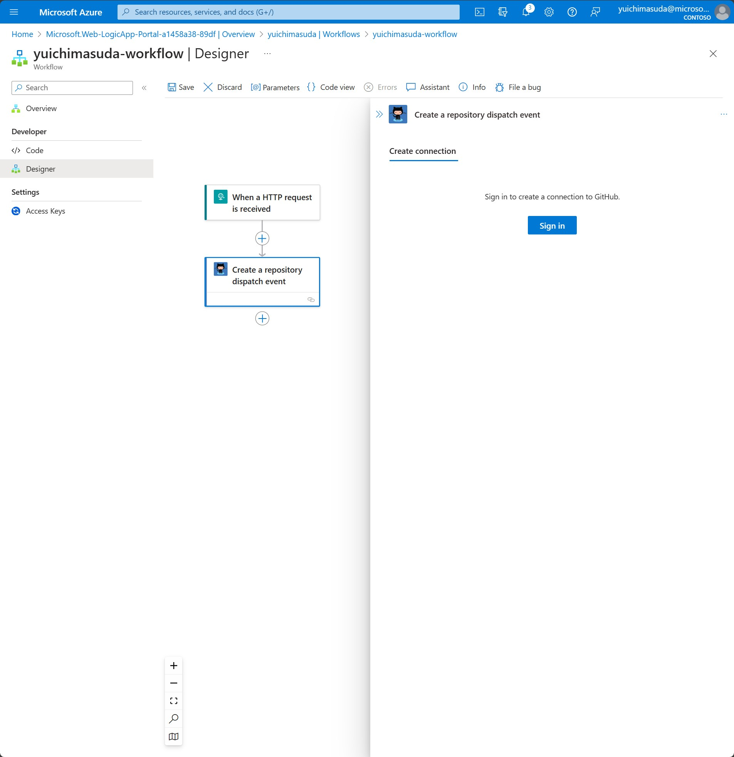Select the HTTP request trigger card
Screen dimensions: 734x757
click(x=262, y=203)
